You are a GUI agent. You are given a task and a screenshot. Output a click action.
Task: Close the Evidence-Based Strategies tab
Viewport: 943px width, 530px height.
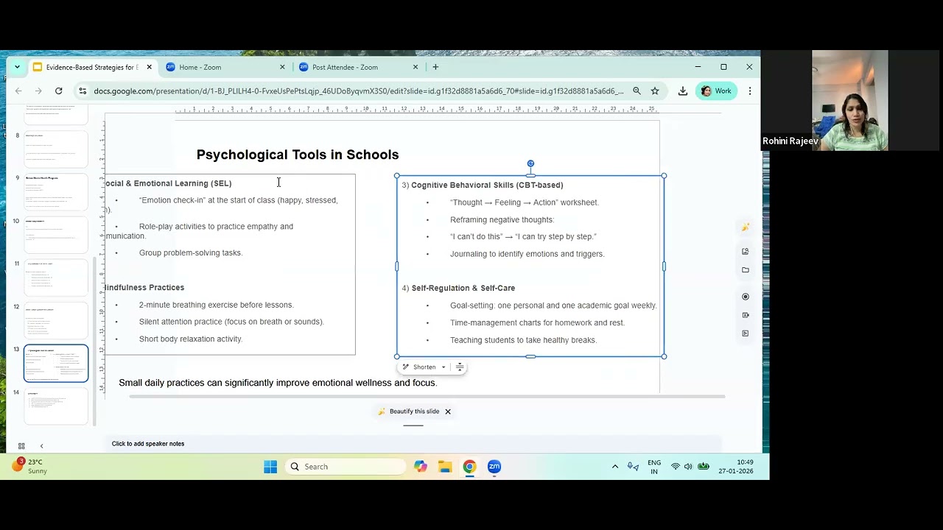[x=149, y=67]
